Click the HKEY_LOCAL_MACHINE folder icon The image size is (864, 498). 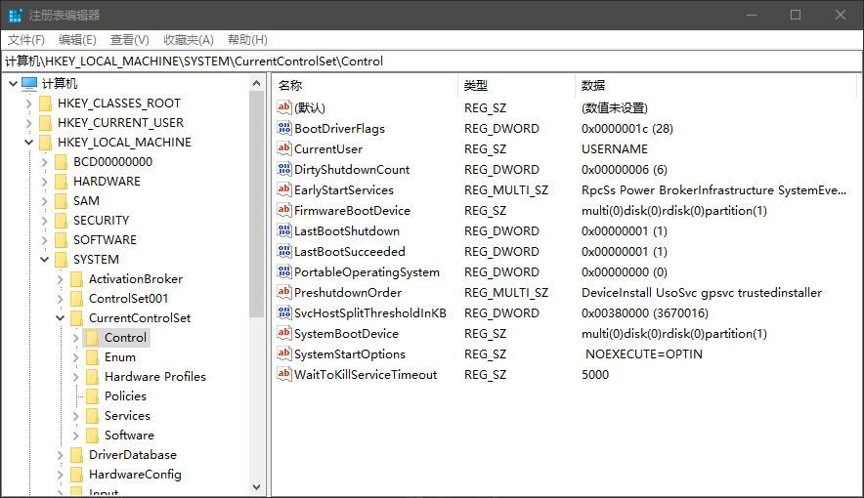[x=45, y=143]
